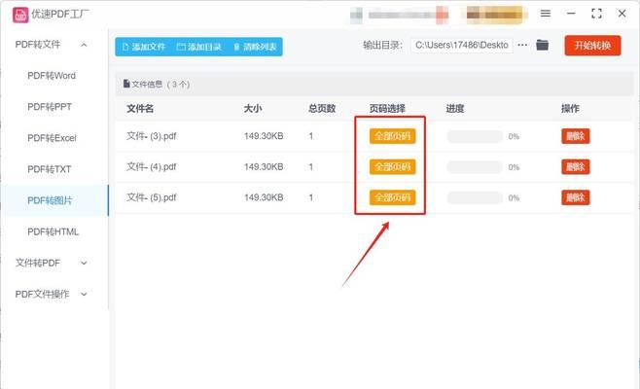Click 操作 column header
Image resolution: width=640 pixels, height=389 pixels.
570,109
